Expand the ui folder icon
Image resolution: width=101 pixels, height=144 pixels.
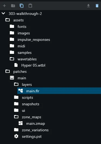pyautogui.click(x=16, y=110)
